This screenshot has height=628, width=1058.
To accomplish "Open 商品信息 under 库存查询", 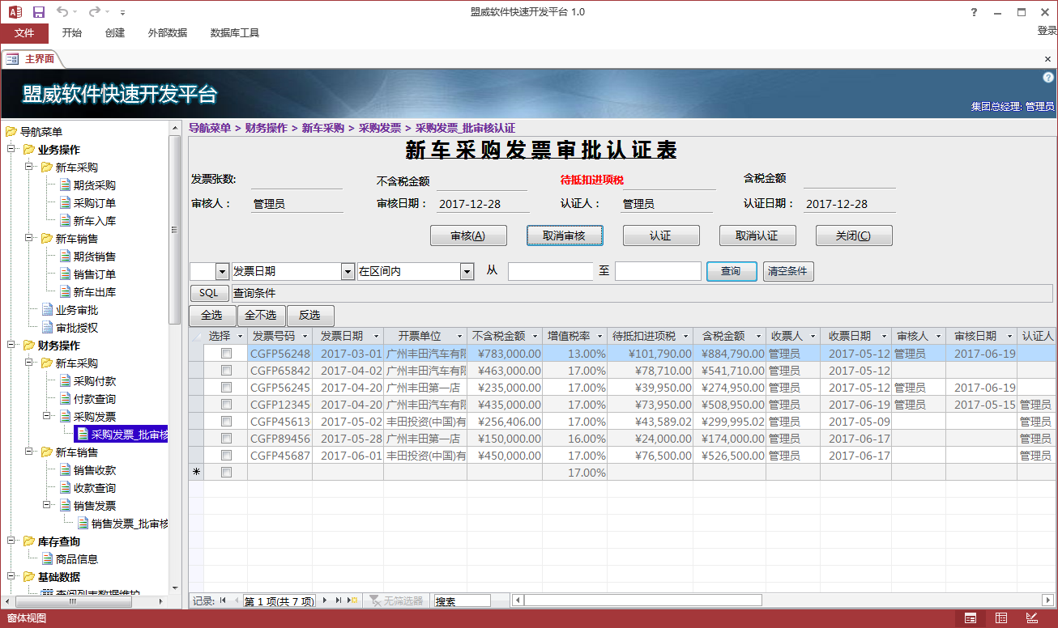I will (77, 559).
